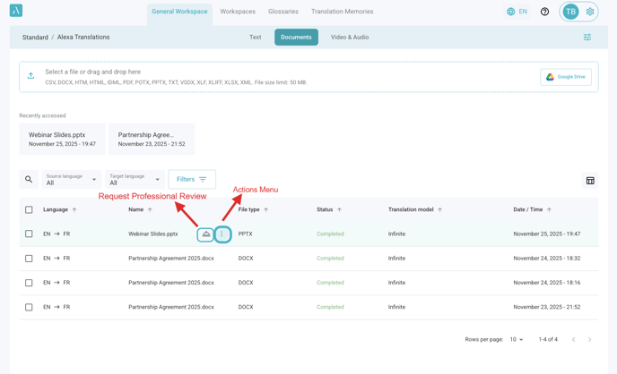Open the Glossaries tab
This screenshot has width=617, height=374.
coord(282,12)
